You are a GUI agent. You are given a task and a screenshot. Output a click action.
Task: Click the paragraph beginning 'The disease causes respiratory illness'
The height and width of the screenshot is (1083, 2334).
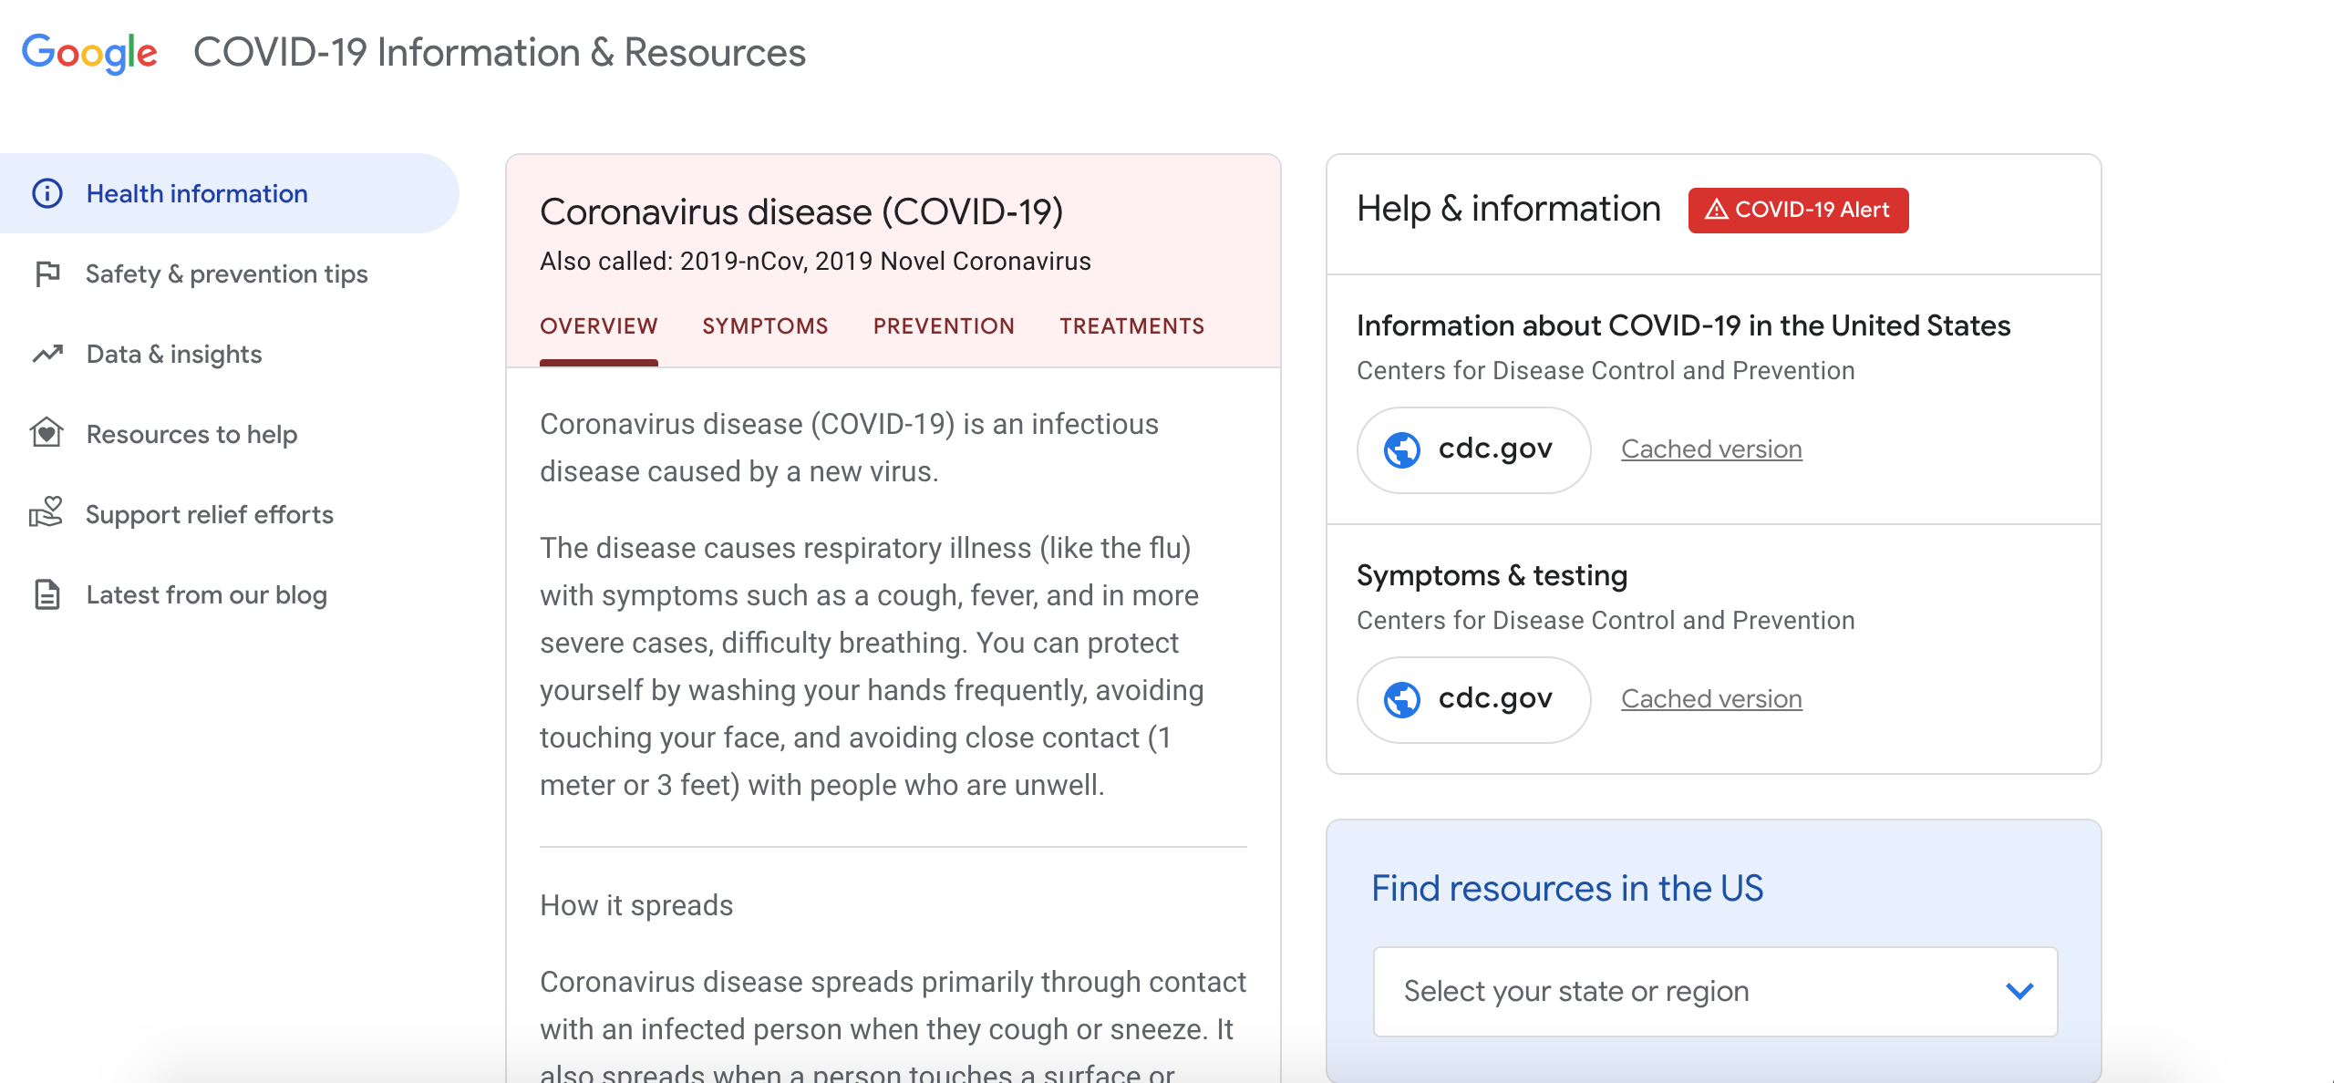point(872,666)
